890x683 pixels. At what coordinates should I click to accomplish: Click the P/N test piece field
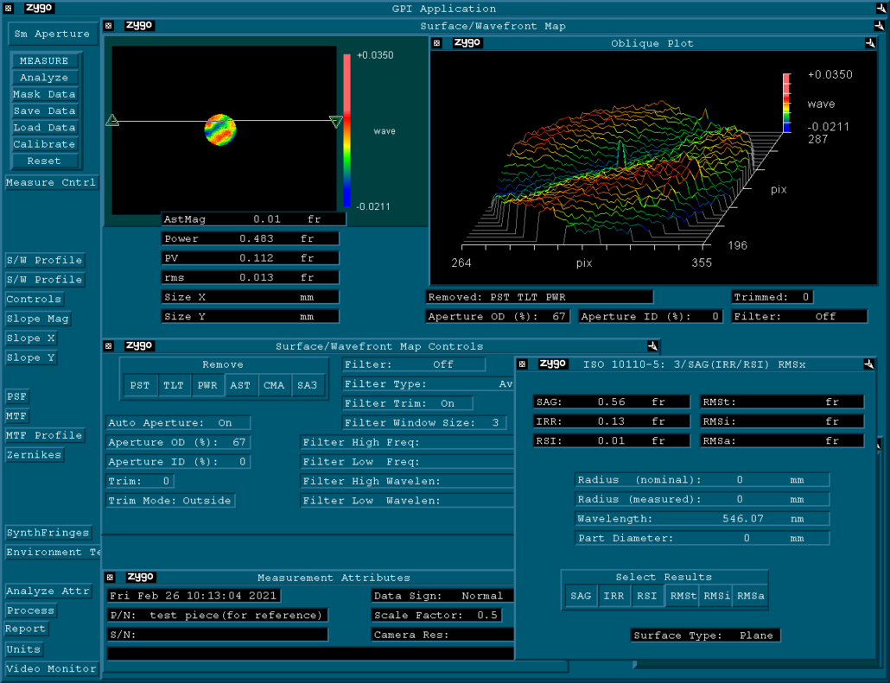[218, 615]
